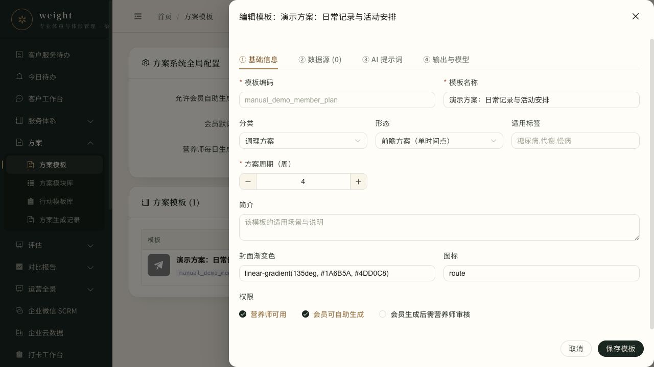
Task: Click the 企业云数据 building icon
Action: 19,332
